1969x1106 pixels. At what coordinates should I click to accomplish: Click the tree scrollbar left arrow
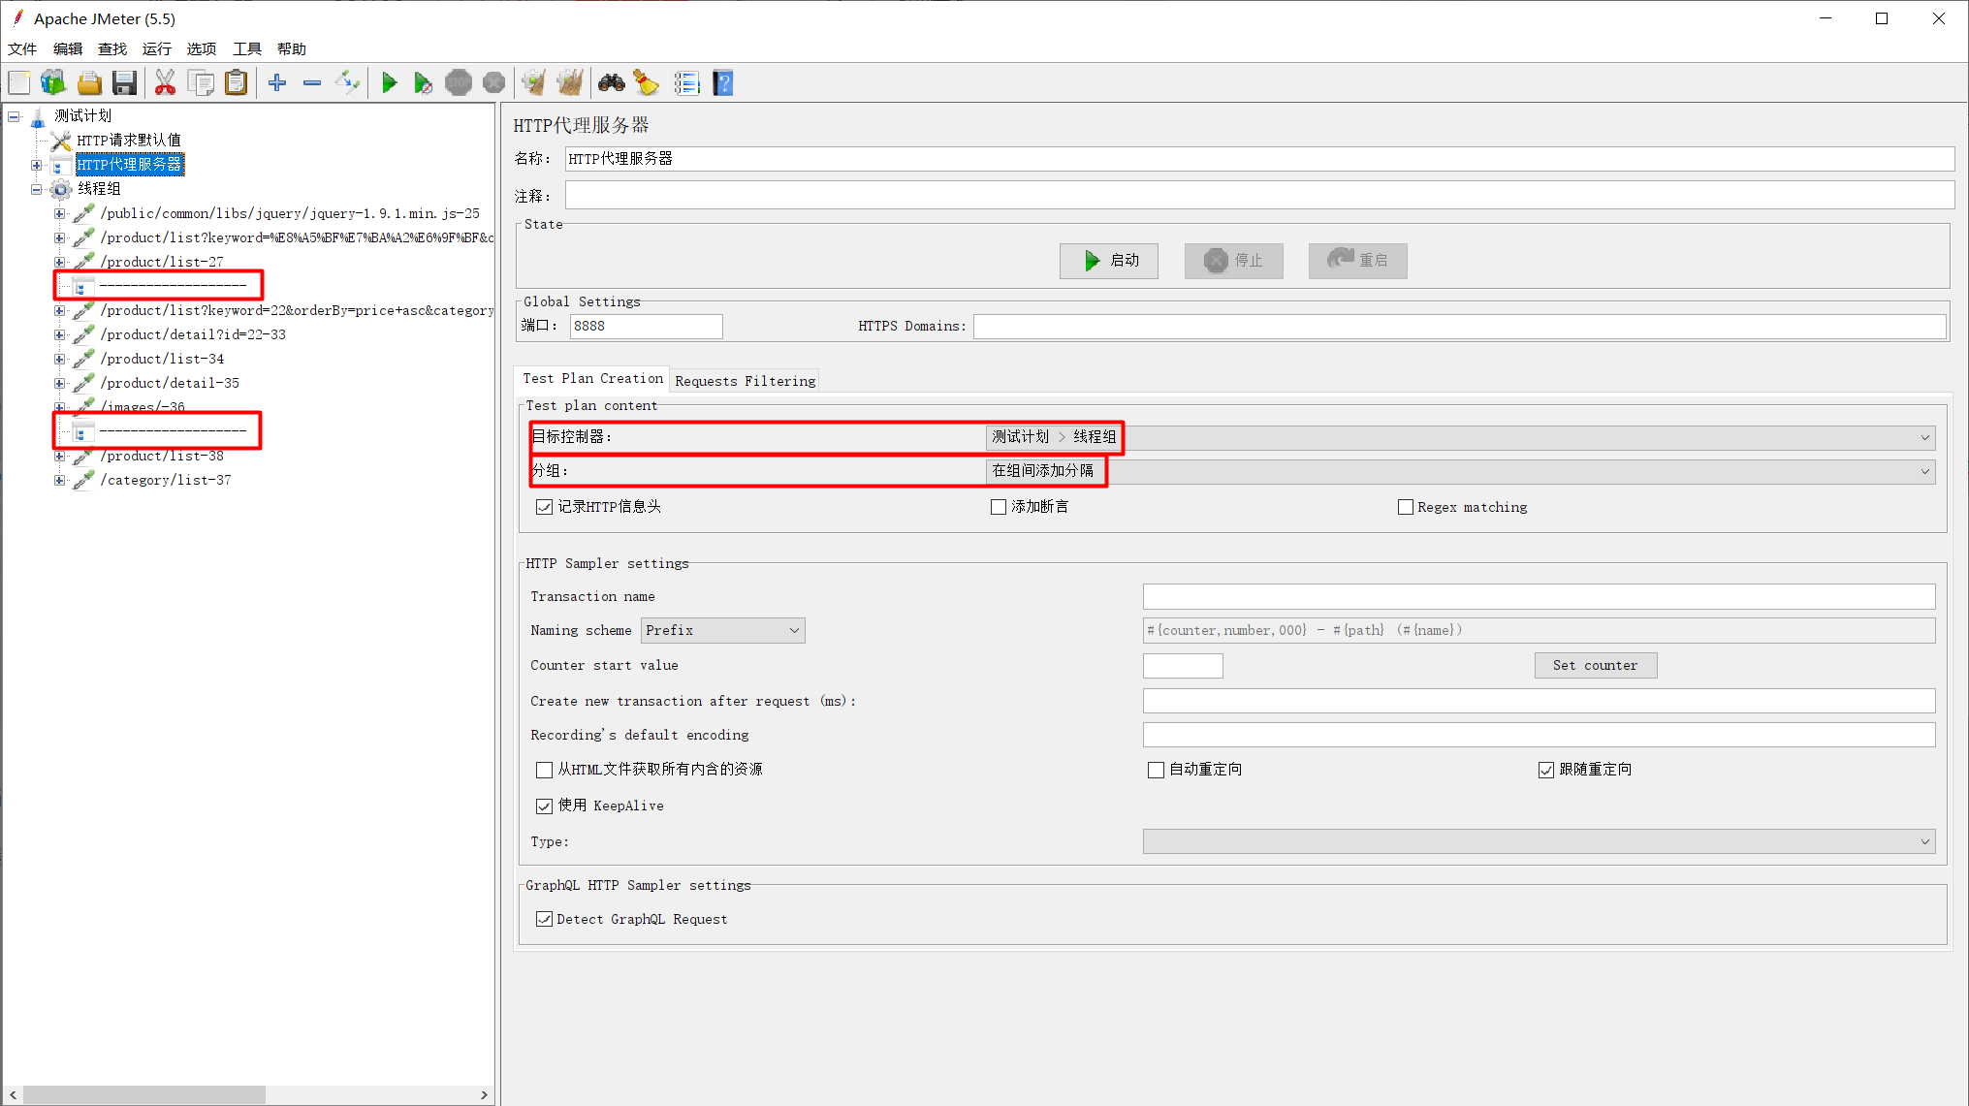[13, 1094]
